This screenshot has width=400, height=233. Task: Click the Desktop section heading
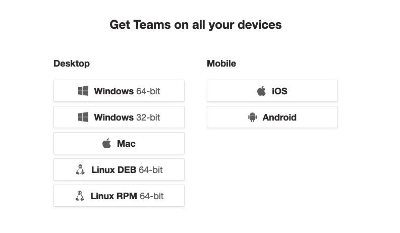coord(72,64)
